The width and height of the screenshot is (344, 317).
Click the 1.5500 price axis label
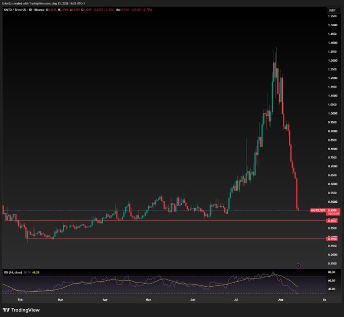(332, 16)
